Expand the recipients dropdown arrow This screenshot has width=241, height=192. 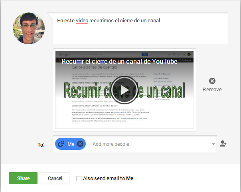pyautogui.click(x=213, y=144)
